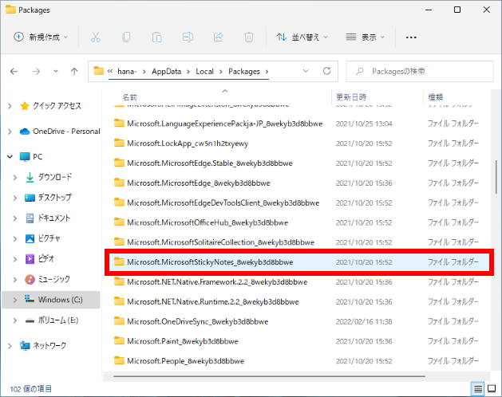Collapse the PC tree node
Viewport: 502px width, 397px height.
point(10,157)
